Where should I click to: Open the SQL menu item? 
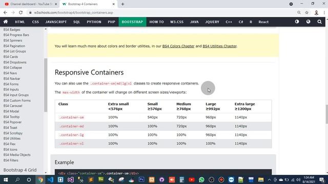tap(76, 21)
